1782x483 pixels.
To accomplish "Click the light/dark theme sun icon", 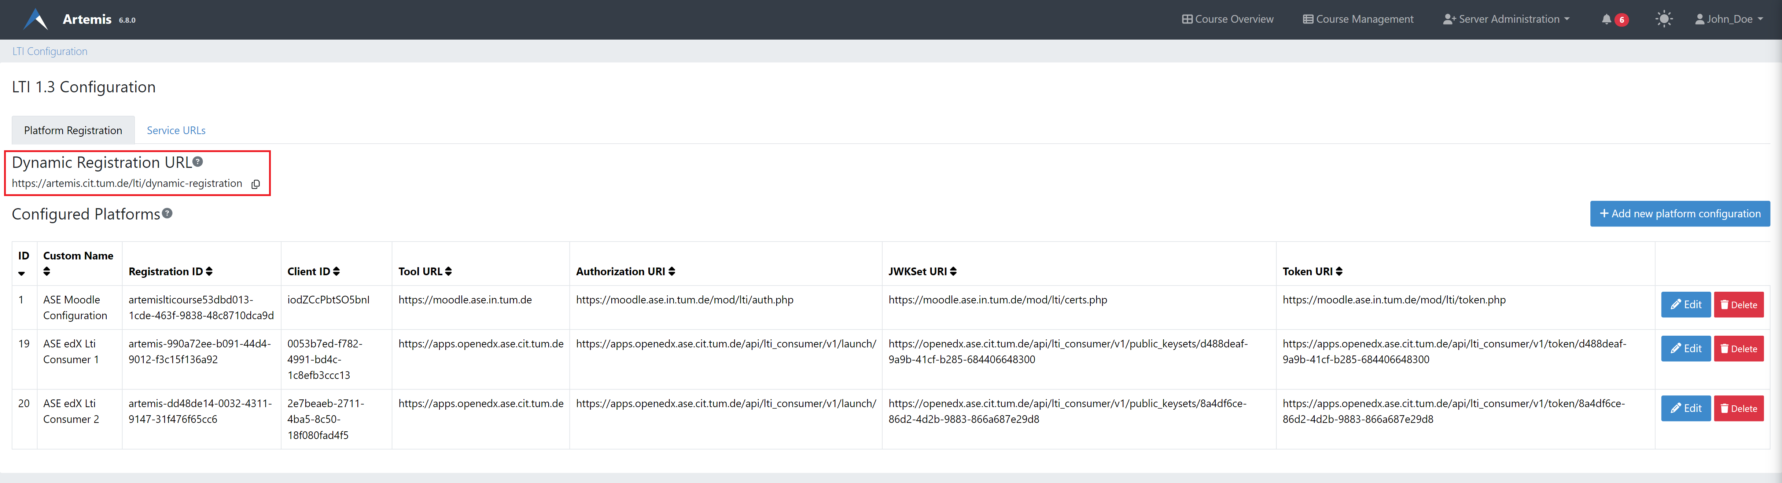I will pos(1664,19).
